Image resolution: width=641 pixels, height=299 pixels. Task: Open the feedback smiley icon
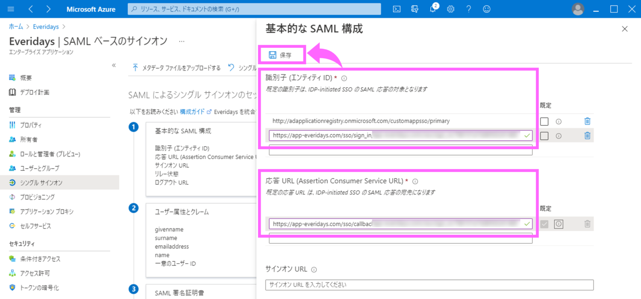pyautogui.click(x=486, y=9)
